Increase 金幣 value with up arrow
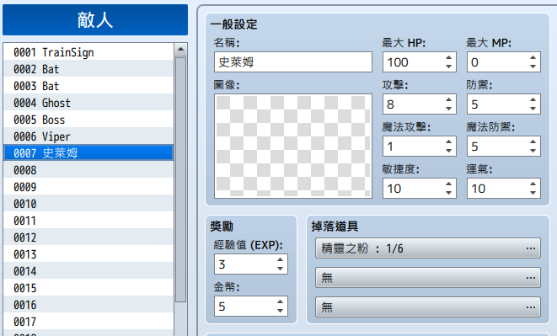 pyautogui.click(x=281, y=301)
